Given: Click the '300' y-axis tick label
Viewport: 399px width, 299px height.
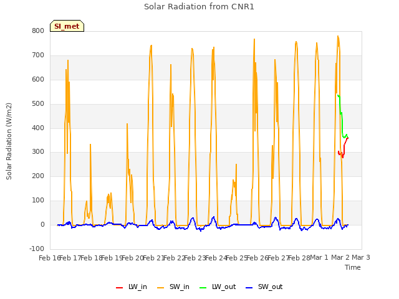Looking at the screenshot, I should coord(38,152).
